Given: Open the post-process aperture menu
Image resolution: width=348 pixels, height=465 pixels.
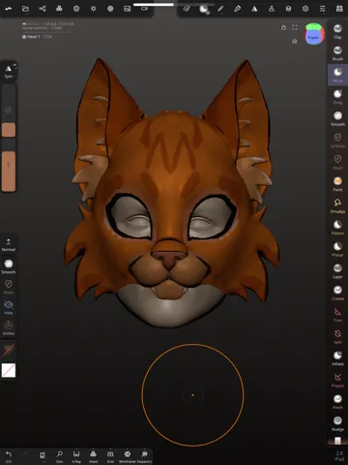Looking at the screenshot, I should 110,9.
